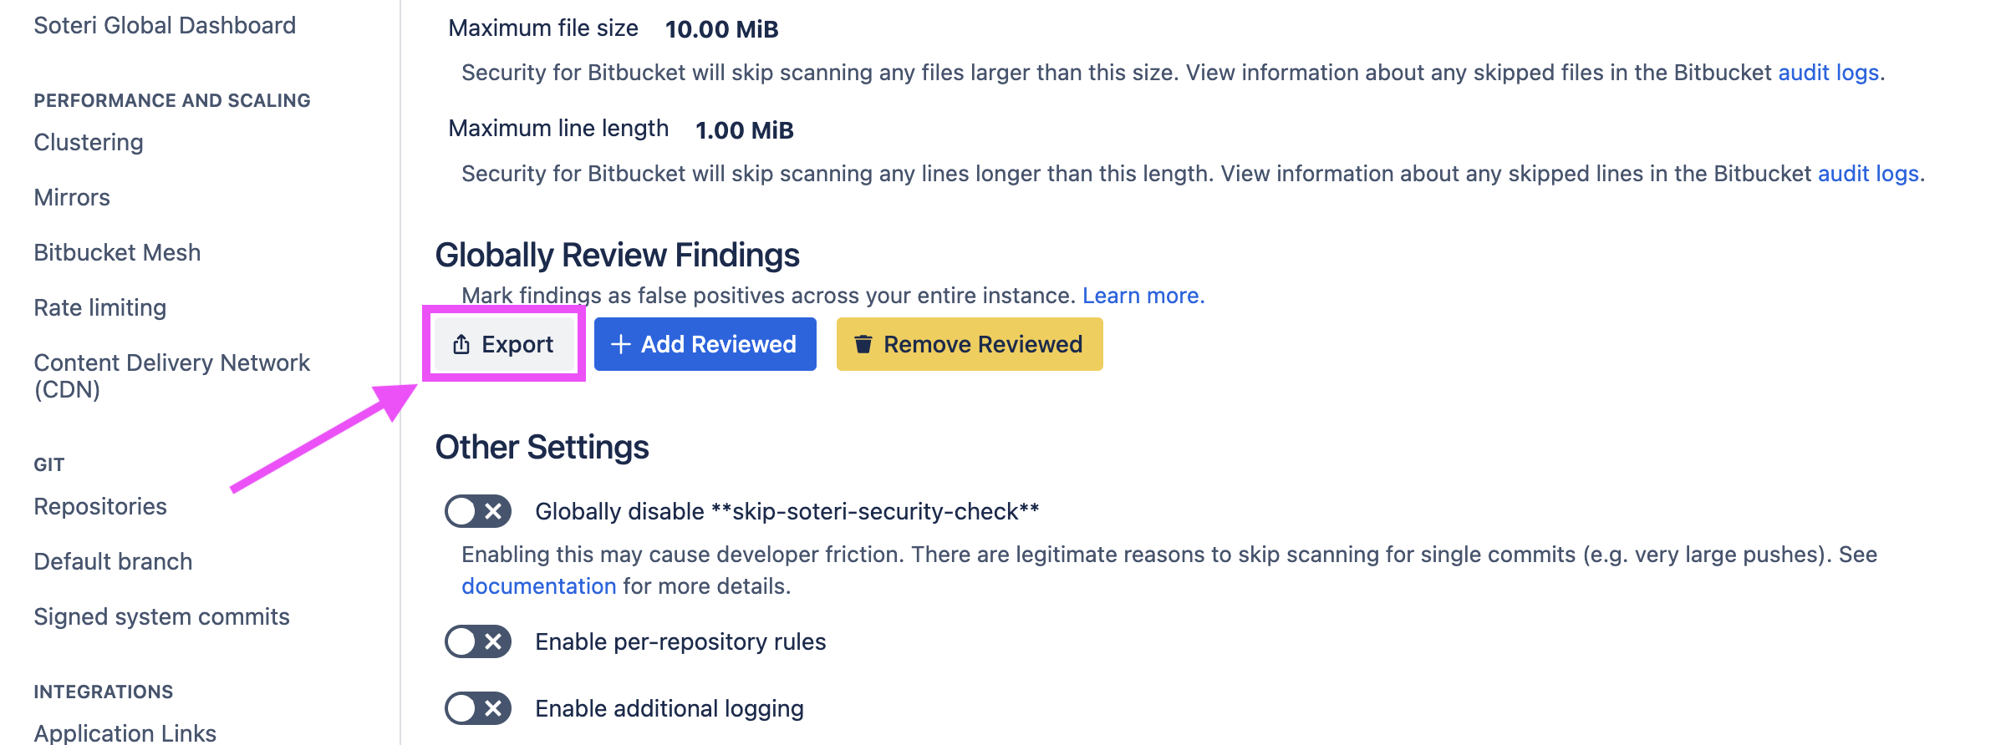This screenshot has height=745, width=2006.
Task: Open Soteri Global Dashboard in sidebar
Action: tap(165, 25)
